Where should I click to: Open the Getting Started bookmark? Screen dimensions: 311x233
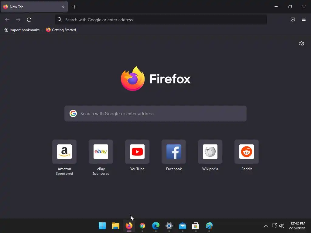tap(61, 30)
